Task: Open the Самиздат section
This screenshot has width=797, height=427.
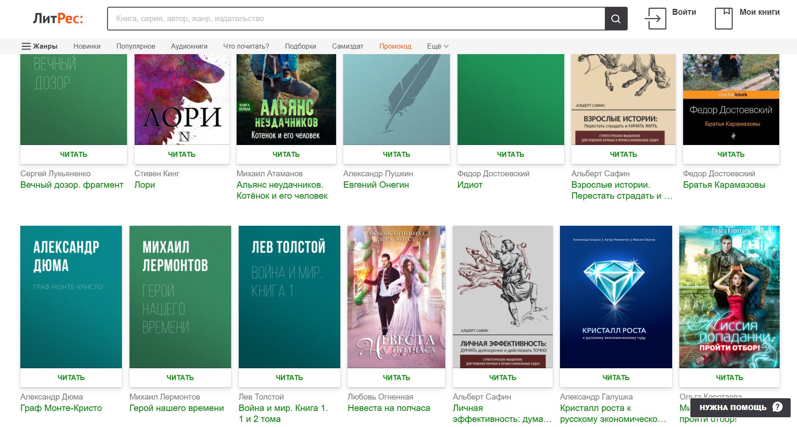Action: click(x=347, y=47)
